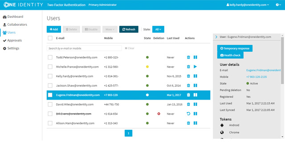This screenshot has height=160, width=285.
Task: Click trash icon in Jackson.Shaw row
Action: click(188, 85)
